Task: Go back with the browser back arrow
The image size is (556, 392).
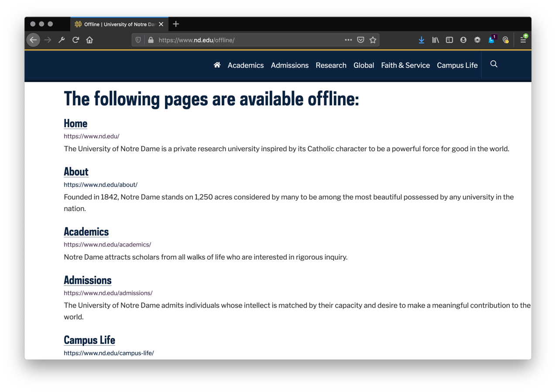Action: (x=33, y=40)
